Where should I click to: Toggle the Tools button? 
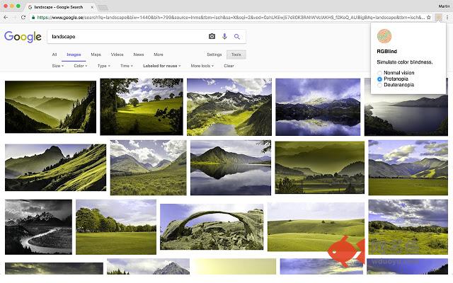(x=236, y=54)
